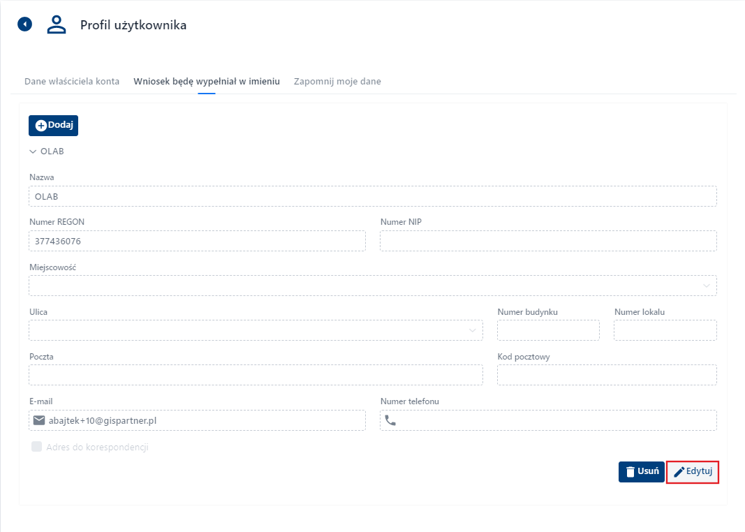
Task: Click the envelope icon in E-mail field
Action: pos(39,420)
